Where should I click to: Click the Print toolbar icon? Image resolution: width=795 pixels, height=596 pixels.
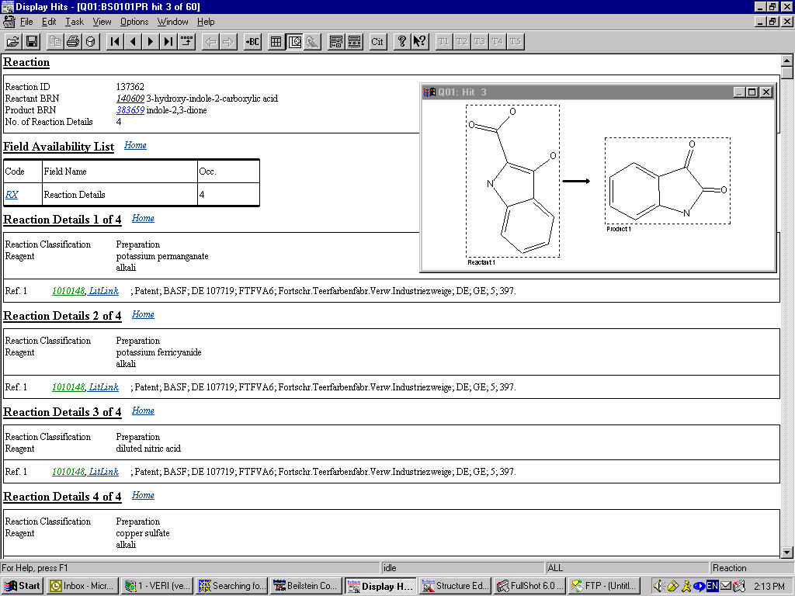[73, 42]
